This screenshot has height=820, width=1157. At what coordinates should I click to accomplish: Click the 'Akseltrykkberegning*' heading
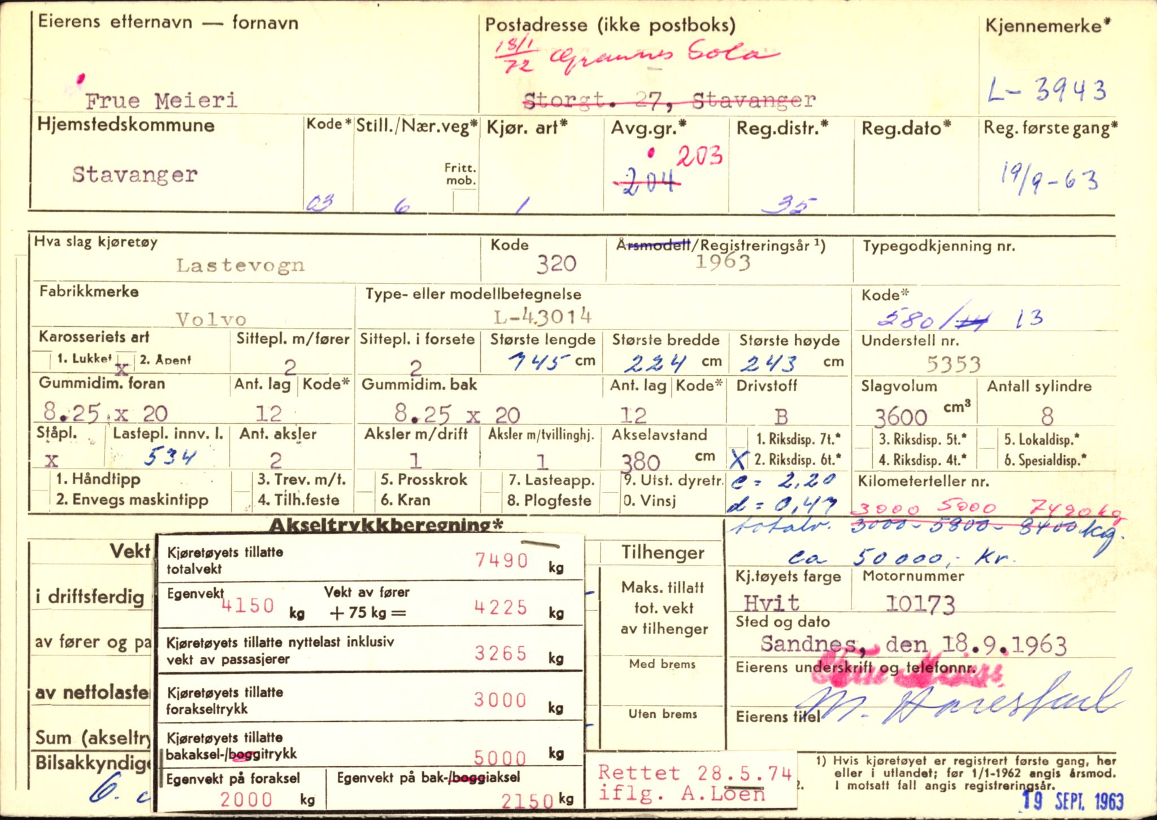pos(385,525)
